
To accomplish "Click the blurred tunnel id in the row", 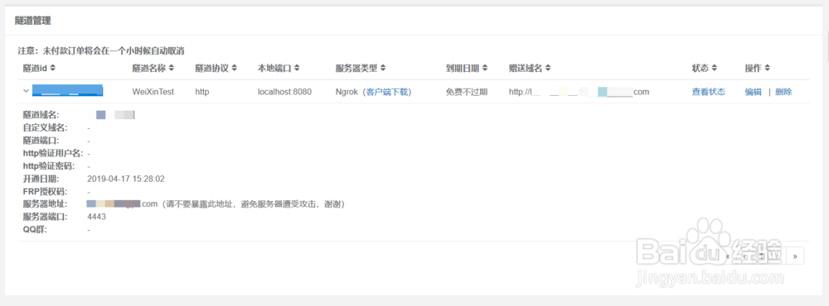I will [67, 90].
